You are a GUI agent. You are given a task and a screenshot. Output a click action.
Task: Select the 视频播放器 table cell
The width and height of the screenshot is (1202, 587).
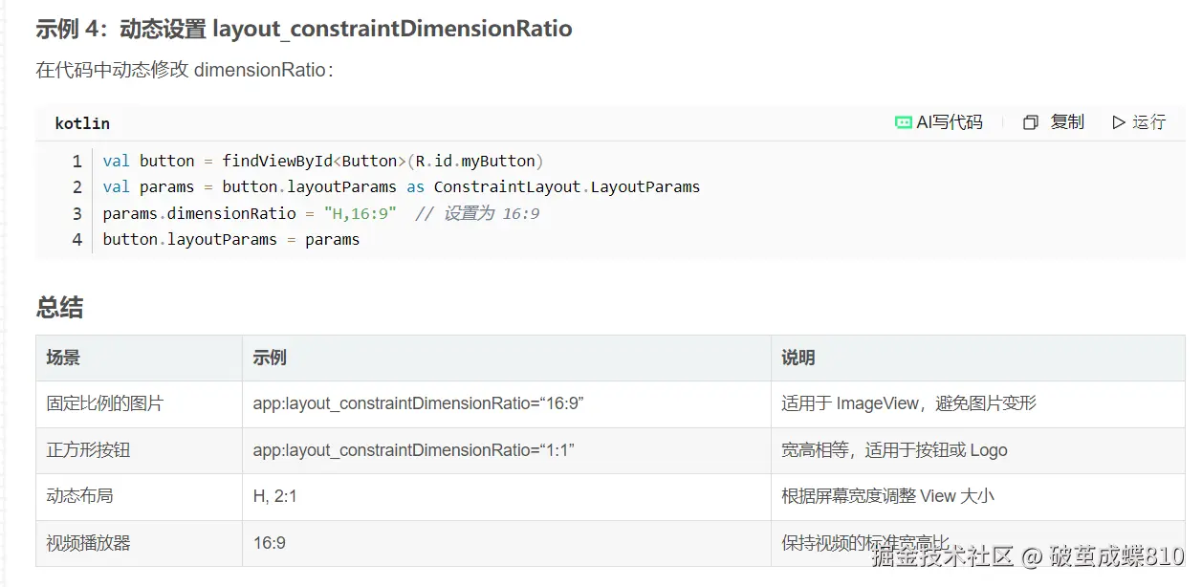pos(88,543)
